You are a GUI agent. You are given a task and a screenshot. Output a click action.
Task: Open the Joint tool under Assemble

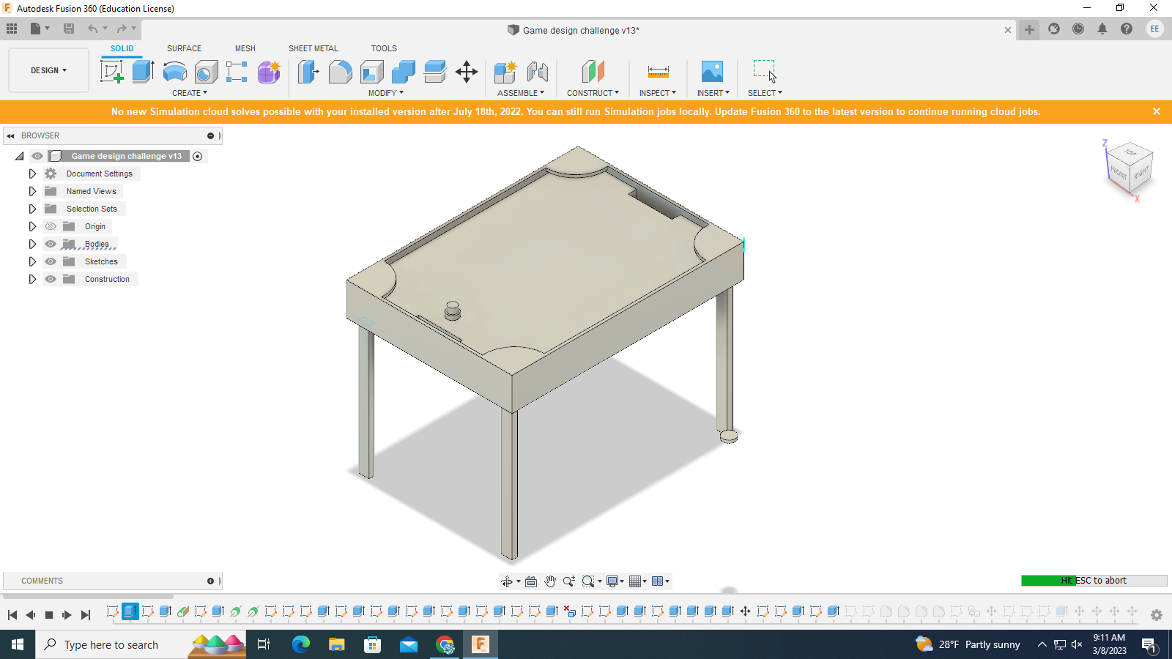click(x=539, y=71)
